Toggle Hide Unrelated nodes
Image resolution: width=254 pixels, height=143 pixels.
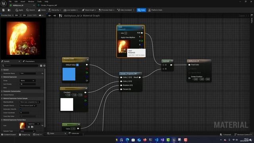pyautogui.click(x=124, y=10)
